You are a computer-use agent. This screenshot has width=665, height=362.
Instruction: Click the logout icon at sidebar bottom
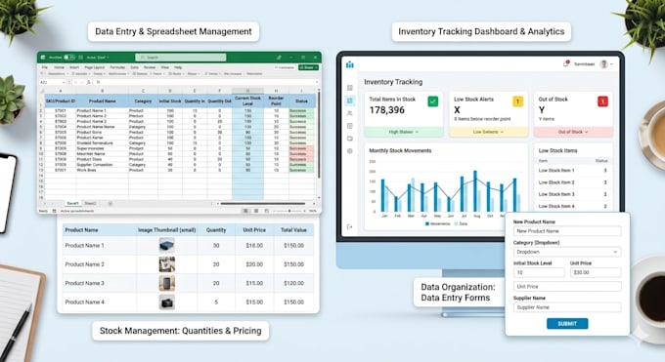coord(349,227)
